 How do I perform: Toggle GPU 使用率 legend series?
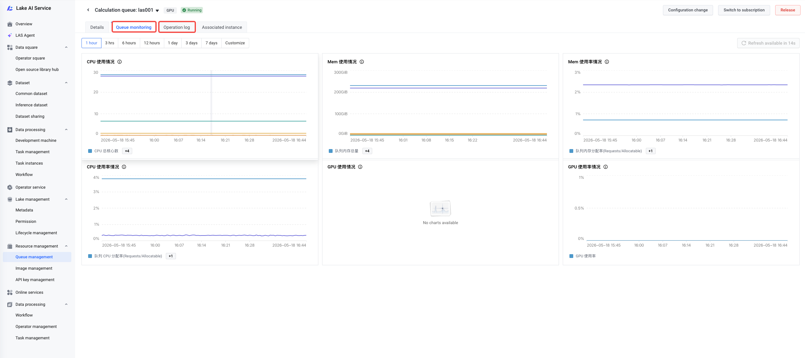coord(582,256)
